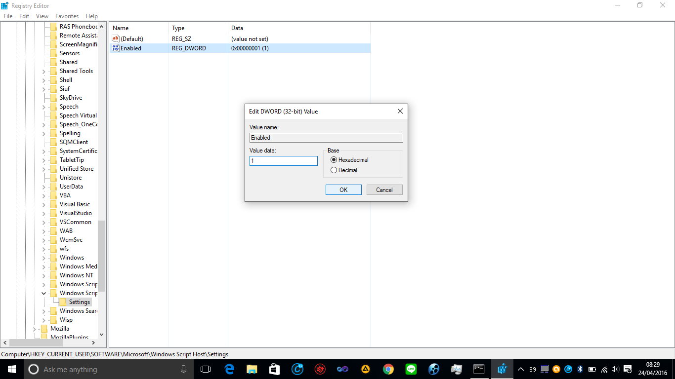
Task: Click the (Default) string value icon
Action: [116, 38]
